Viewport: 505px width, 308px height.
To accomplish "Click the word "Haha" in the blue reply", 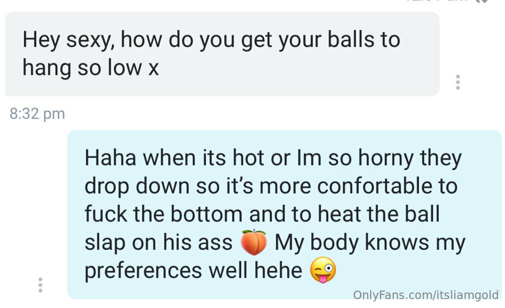I will 110,158.
